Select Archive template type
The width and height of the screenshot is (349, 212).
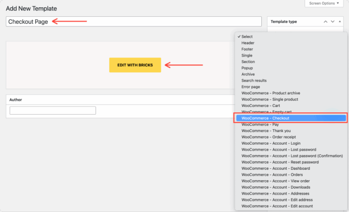[x=291, y=74]
